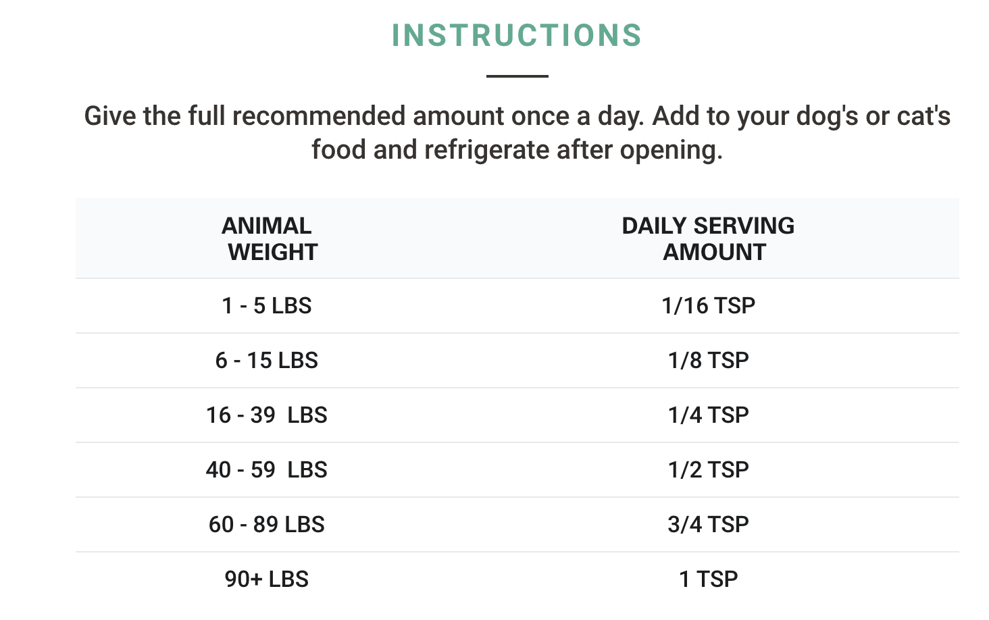
Task: Click the '1/16 TSP' serving amount
Action: pyautogui.click(x=709, y=306)
